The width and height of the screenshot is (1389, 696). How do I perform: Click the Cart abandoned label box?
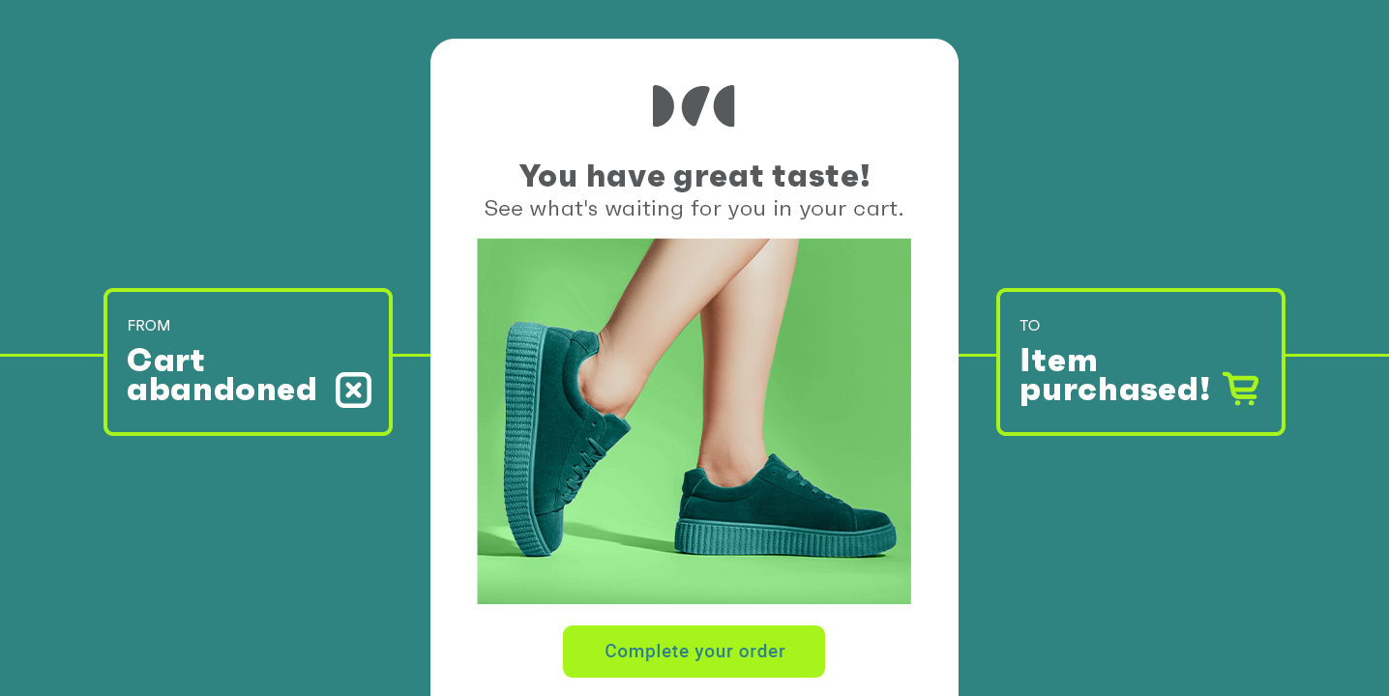(248, 362)
